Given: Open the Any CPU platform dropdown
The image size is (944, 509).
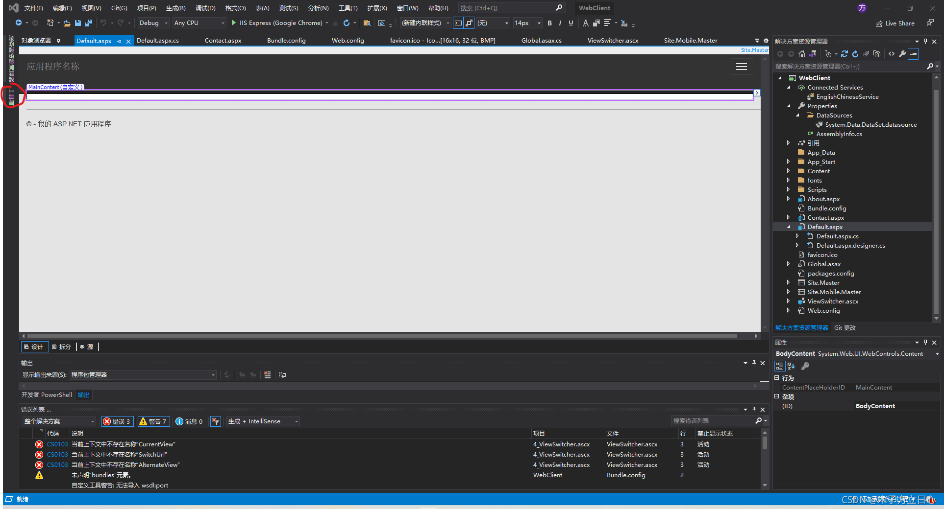Looking at the screenshot, I should 199,23.
